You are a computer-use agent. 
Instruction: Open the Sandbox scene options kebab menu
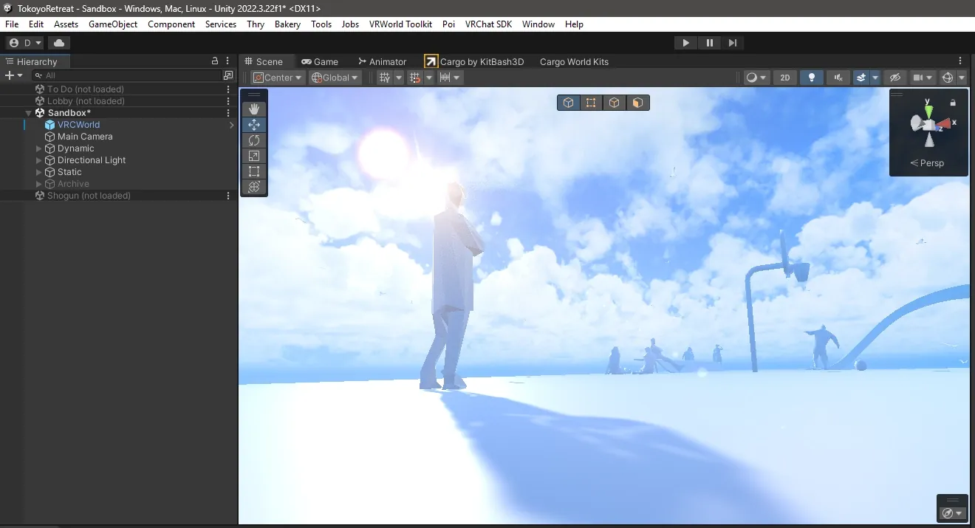228,113
